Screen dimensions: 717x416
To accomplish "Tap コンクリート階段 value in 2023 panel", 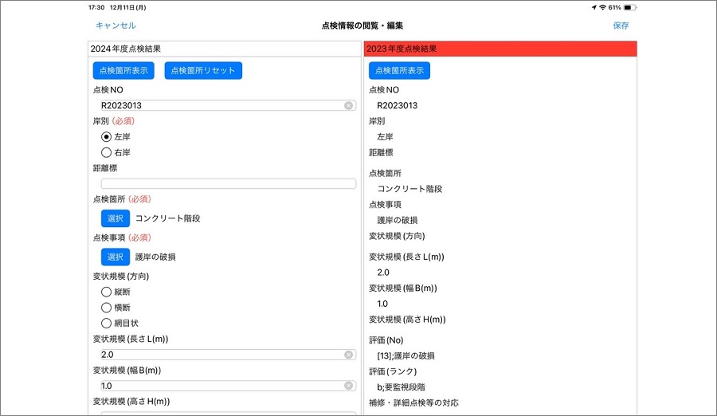I will coord(409,189).
